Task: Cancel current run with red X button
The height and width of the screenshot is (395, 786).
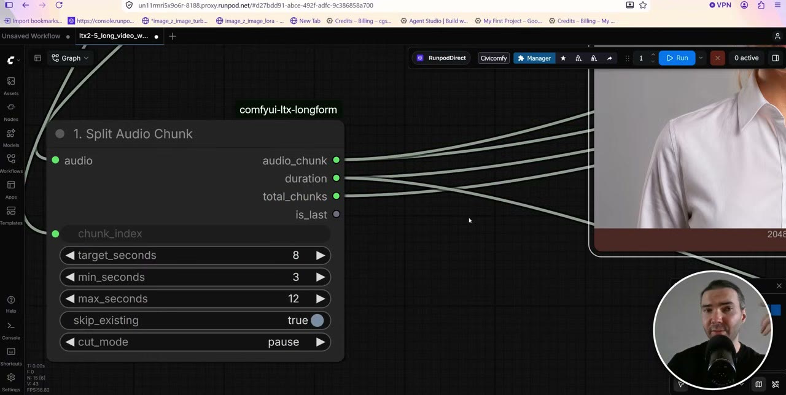Action: (717, 58)
